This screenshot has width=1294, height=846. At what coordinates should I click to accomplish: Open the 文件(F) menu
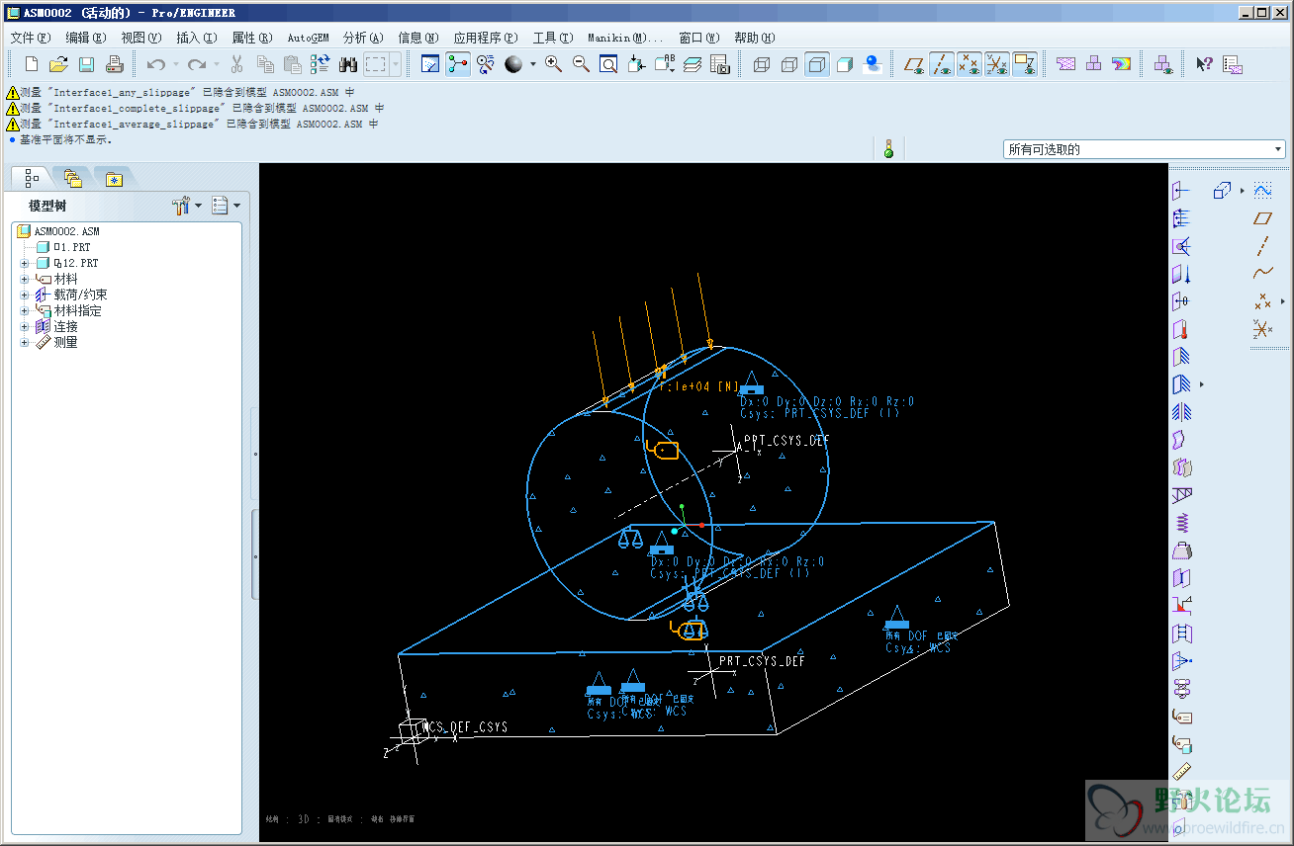(30, 38)
